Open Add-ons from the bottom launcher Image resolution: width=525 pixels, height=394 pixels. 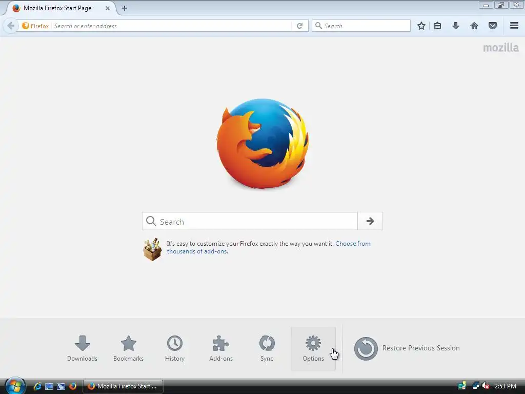pos(221,348)
